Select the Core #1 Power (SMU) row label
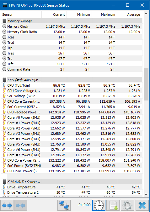Viewport: 150px width, 212px height. click(24, 123)
